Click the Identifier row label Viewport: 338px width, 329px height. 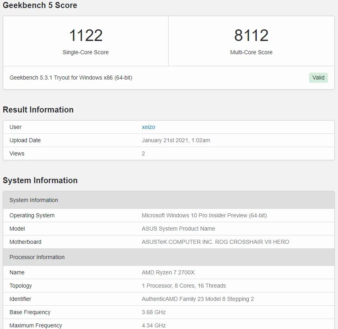click(20, 299)
